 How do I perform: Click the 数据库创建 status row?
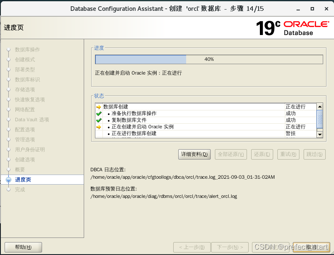(206, 107)
